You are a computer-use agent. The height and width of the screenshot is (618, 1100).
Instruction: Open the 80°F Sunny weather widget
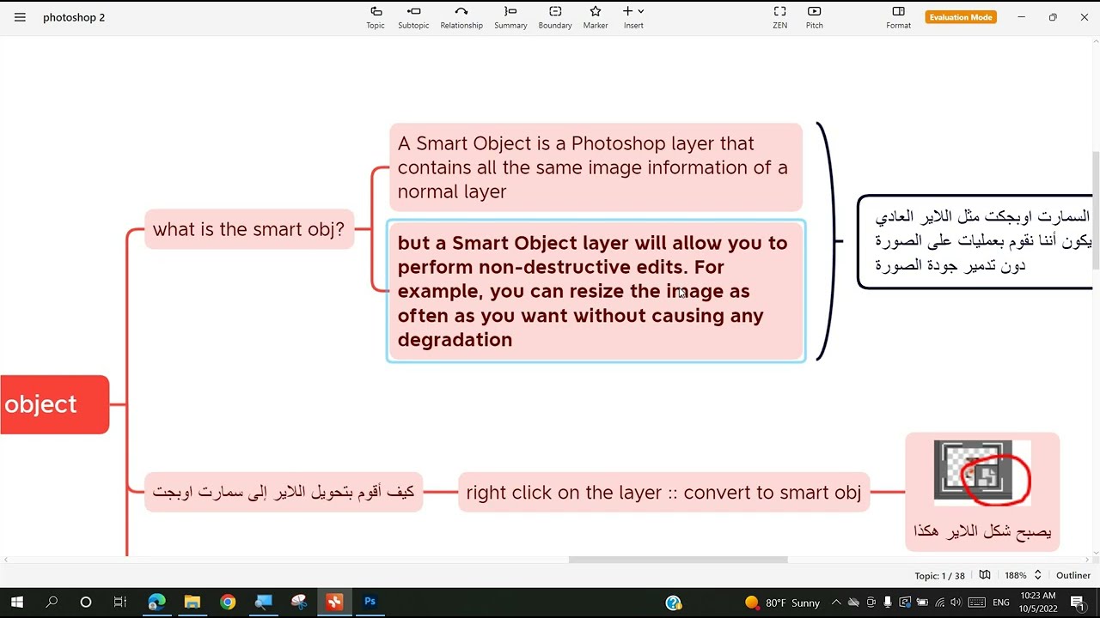[782, 603]
